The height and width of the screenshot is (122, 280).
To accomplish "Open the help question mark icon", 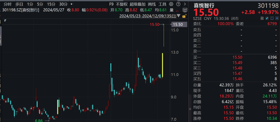I will (178, 4).
